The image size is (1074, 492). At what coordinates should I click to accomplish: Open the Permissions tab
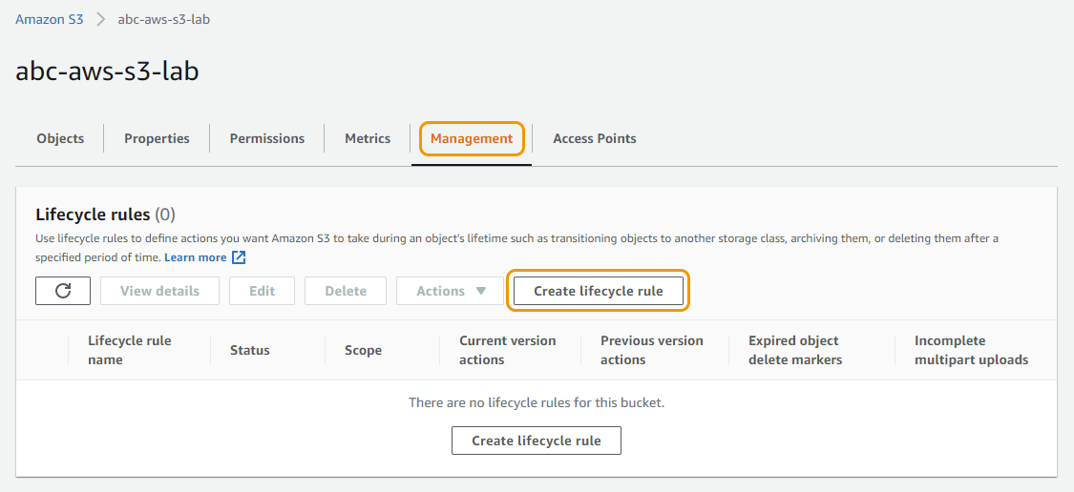[x=267, y=138]
